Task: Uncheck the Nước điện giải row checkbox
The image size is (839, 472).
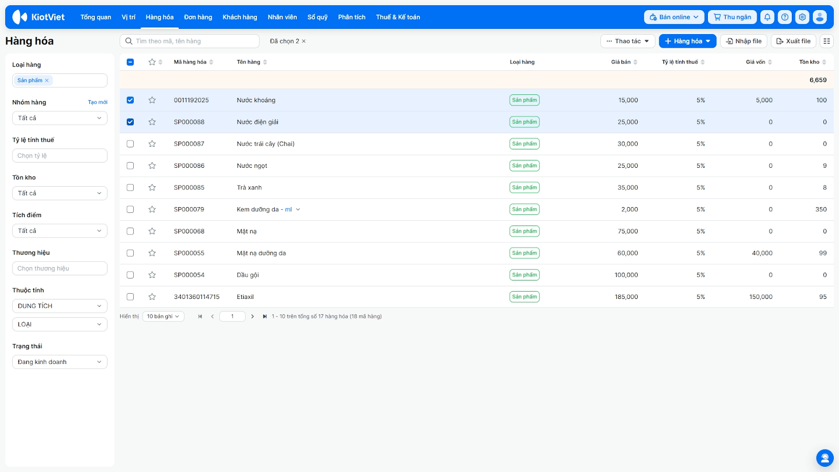Action: click(131, 122)
